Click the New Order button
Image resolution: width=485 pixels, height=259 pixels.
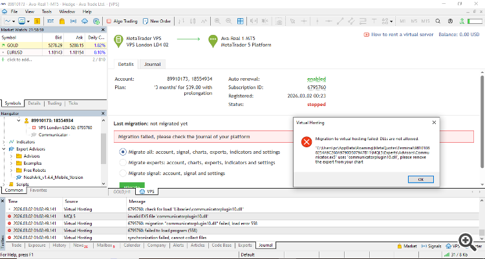tap(157, 21)
